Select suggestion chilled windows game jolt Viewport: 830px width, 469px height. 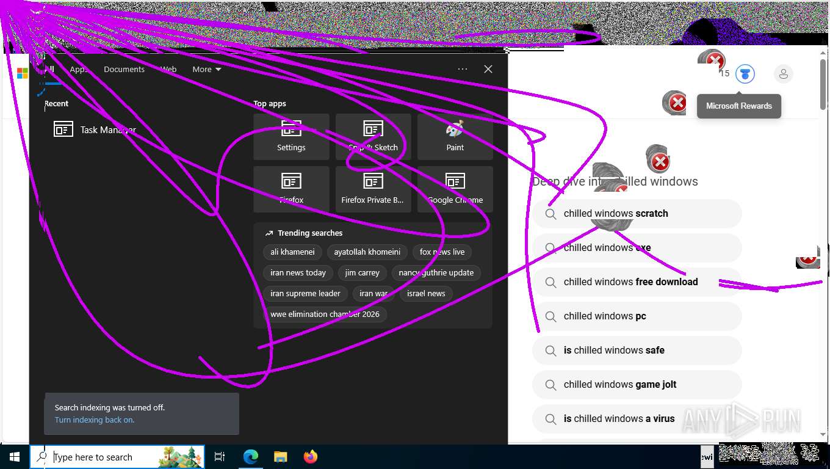pyautogui.click(x=637, y=385)
